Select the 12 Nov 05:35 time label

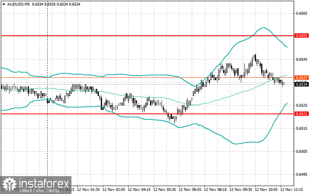pyautogui.click(x=164, y=190)
